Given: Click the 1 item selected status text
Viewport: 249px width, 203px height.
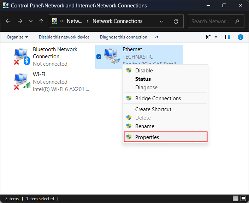Looking at the screenshot, I should tap(40, 199).
